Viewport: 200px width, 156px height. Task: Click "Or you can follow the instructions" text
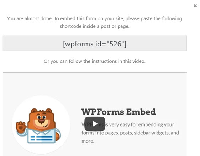pyautogui.click(x=80, y=61)
